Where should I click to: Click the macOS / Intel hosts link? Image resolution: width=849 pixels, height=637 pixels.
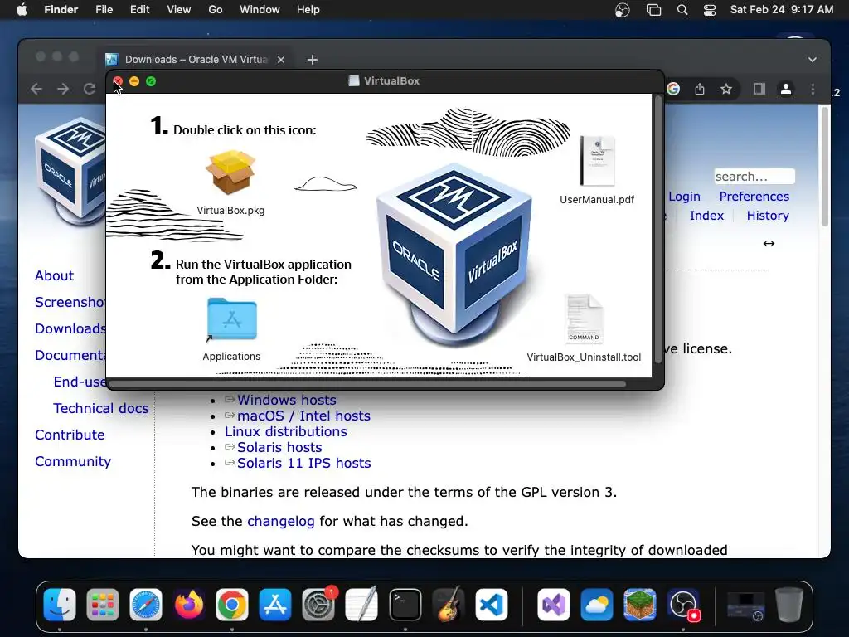click(303, 416)
